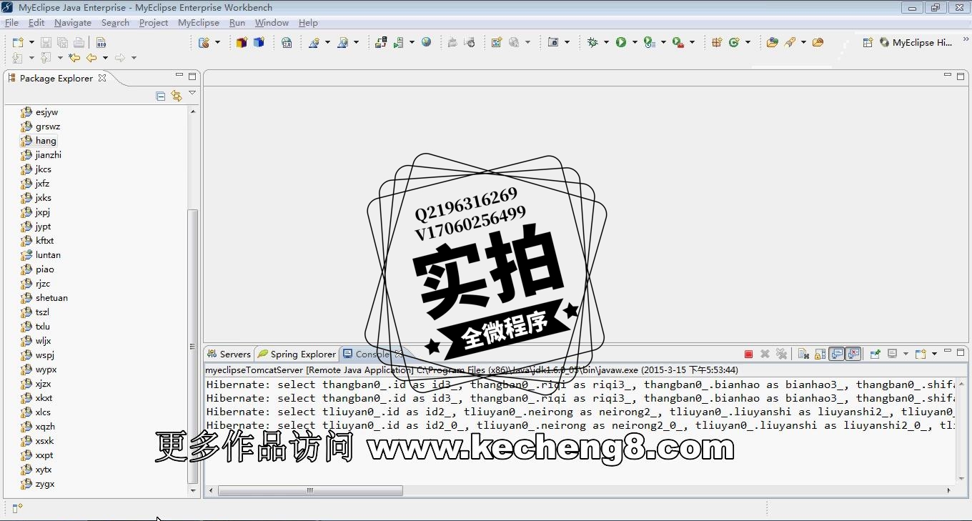Screen dimensions: 972x521
Task: Click the blue cube toolbar icon
Action: pos(259,42)
